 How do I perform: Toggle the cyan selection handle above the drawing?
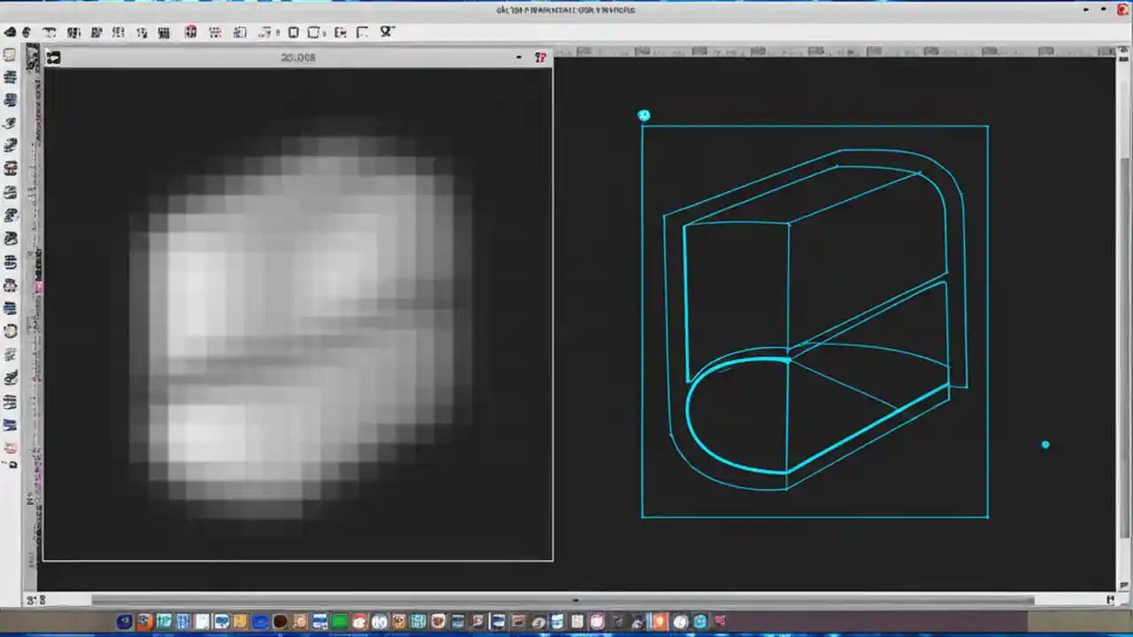[644, 115]
